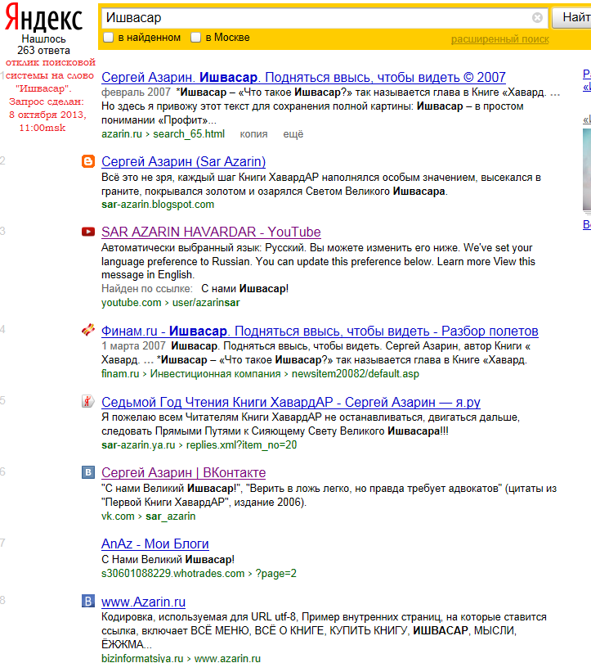Click the YouTube favicon beside SAR AZARIN HAVARDAR
Image resolution: width=591 pixels, height=663 pixels.
88,232
